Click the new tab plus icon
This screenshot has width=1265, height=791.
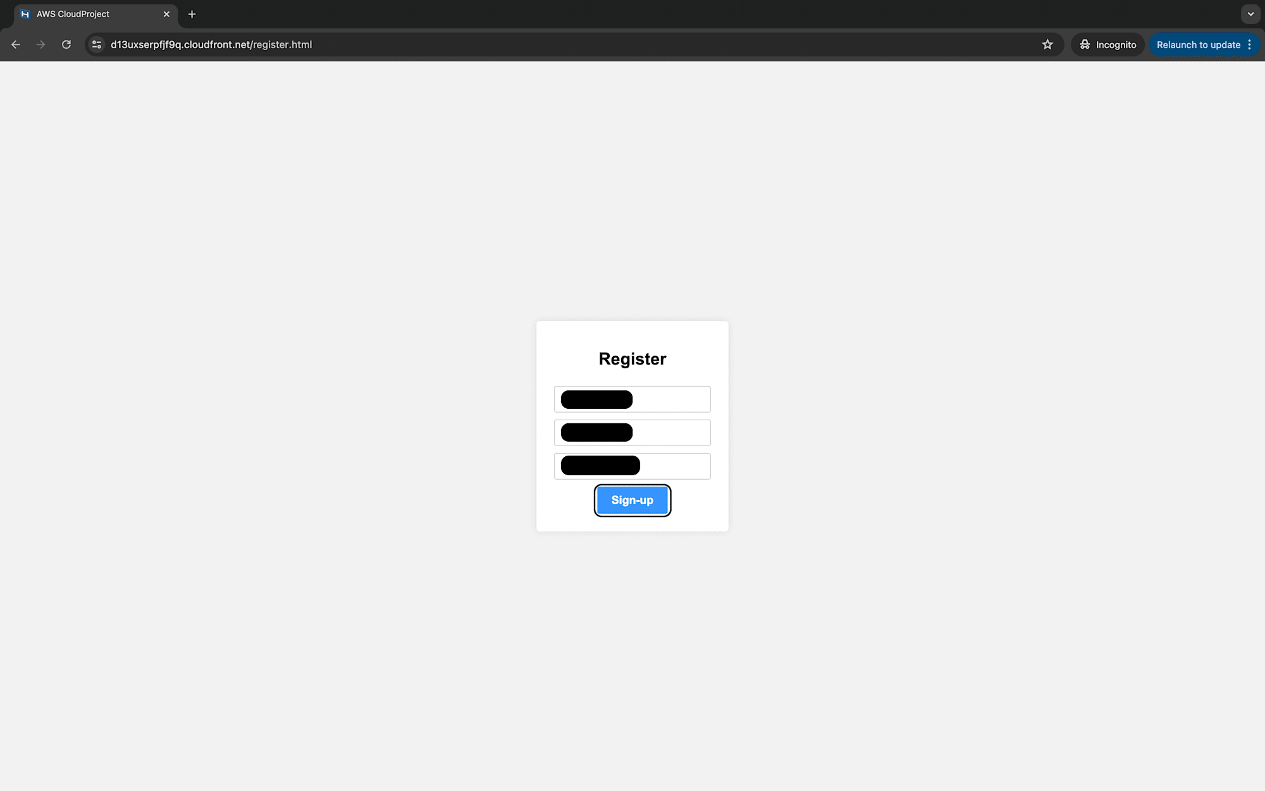191,14
